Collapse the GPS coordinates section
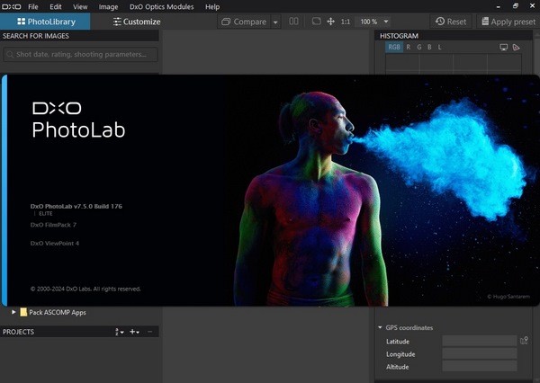This screenshot has width=540, height=383. point(380,327)
